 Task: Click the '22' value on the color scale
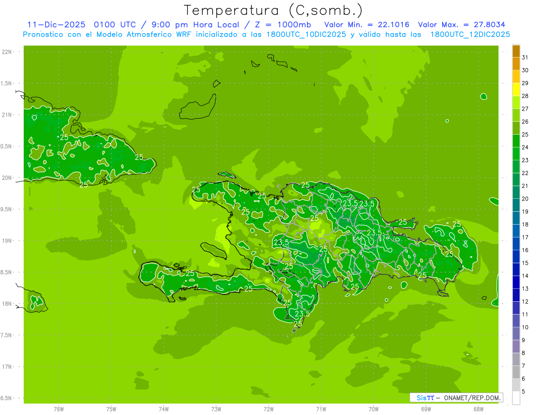(x=525, y=173)
